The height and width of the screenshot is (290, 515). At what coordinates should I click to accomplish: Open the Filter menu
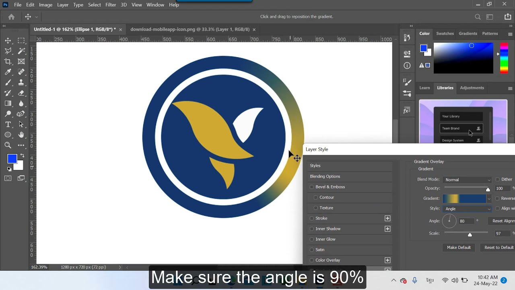point(111,5)
